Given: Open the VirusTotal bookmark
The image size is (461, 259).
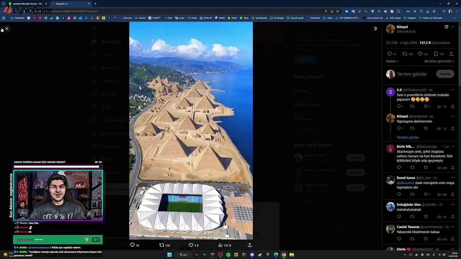Looking at the screenshot, I should pyautogui.click(x=313, y=18).
